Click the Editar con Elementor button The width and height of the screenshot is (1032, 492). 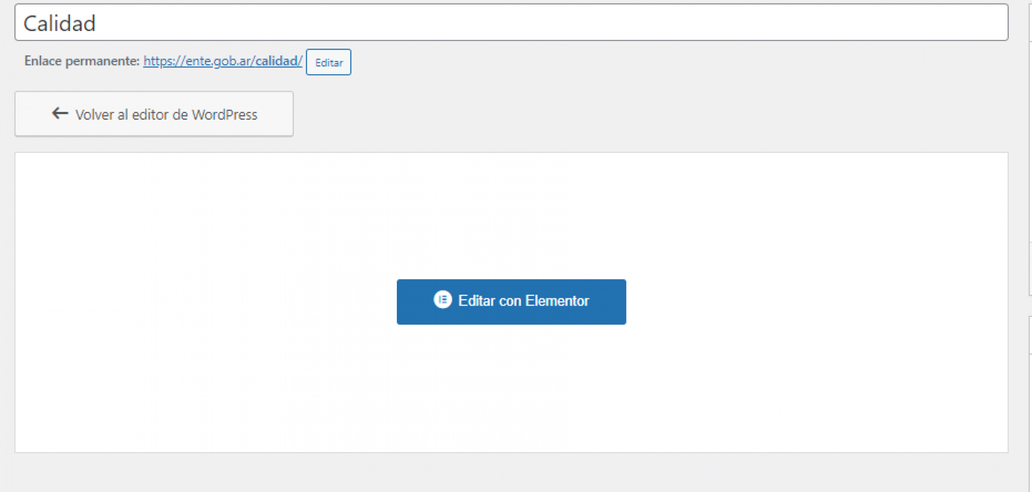point(511,302)
